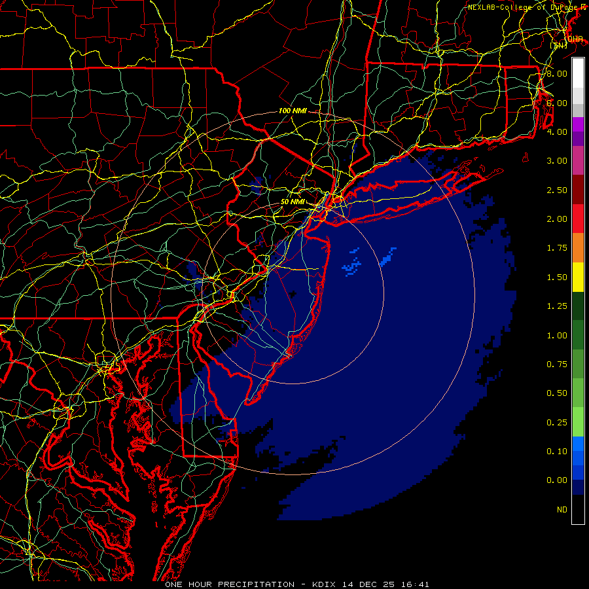This screenshot has height=589, width=589.
Task: Click the yellow swatch in the precipitation legend
Action: [x=578, y=277]
